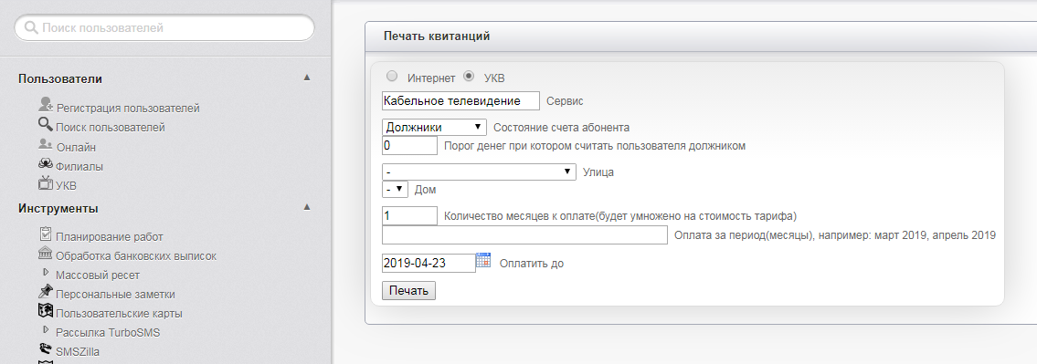The image size is (1037, 364).
Task: Open the Онлайн users icon
Action: click(46, 143)
